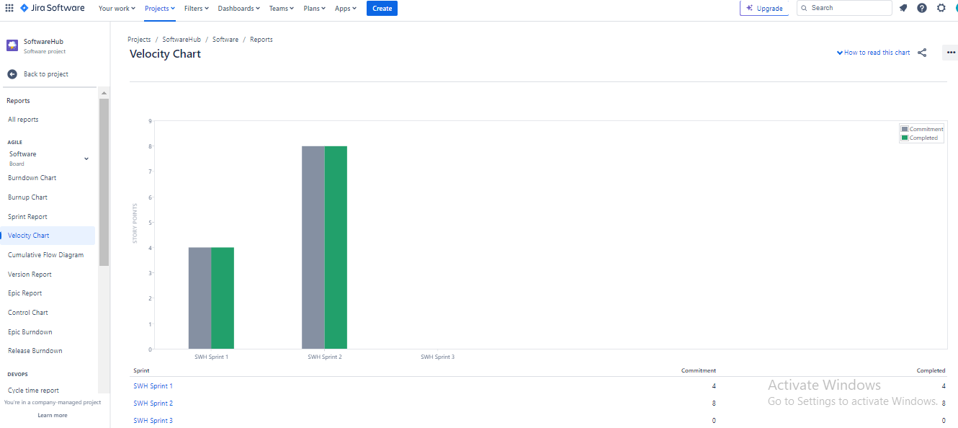
Task: Open the Epic Burndown report
Action: [30, 332]
